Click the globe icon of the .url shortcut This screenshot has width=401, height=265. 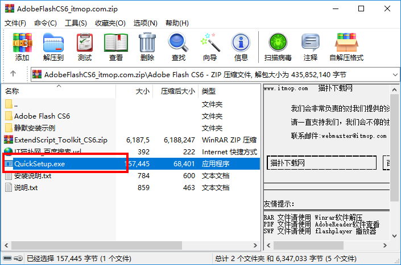coord(9,152)
